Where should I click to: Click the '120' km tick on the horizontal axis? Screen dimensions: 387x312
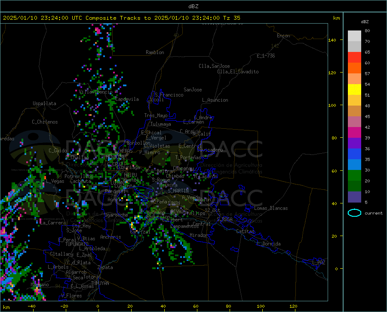click(x=293, y=306)
